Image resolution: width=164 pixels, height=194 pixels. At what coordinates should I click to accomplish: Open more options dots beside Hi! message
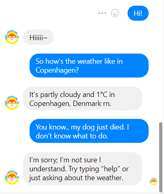[102, 13]
